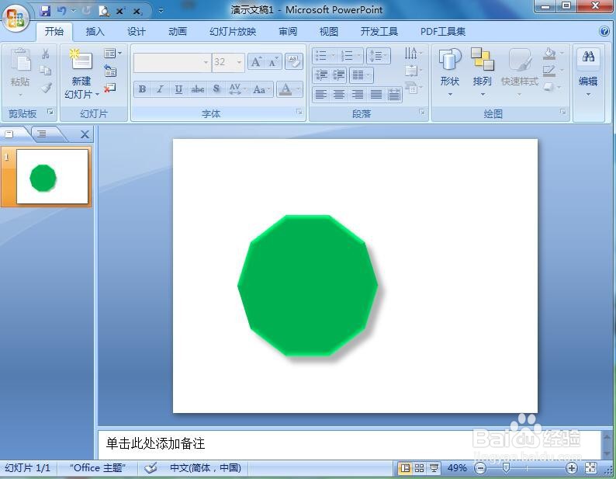Open the Shapes gallery
Screen dimensions: 616x479
pyautogui.click(x=449, y=73)
